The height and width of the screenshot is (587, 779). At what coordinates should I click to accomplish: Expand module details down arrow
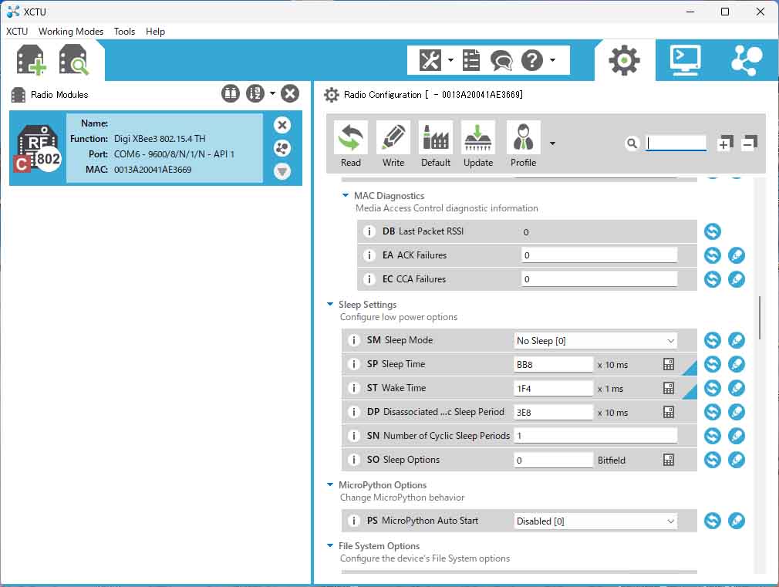[x=282, y=171]
